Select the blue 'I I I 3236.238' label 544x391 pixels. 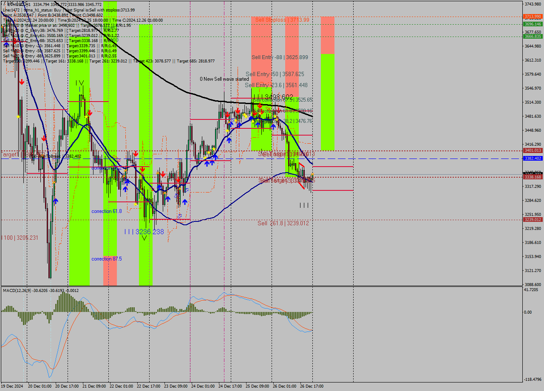pos(144,232)
